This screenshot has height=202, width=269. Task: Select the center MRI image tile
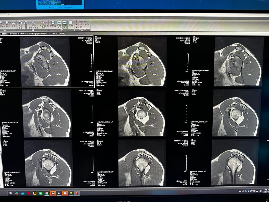tap(141, 113)
